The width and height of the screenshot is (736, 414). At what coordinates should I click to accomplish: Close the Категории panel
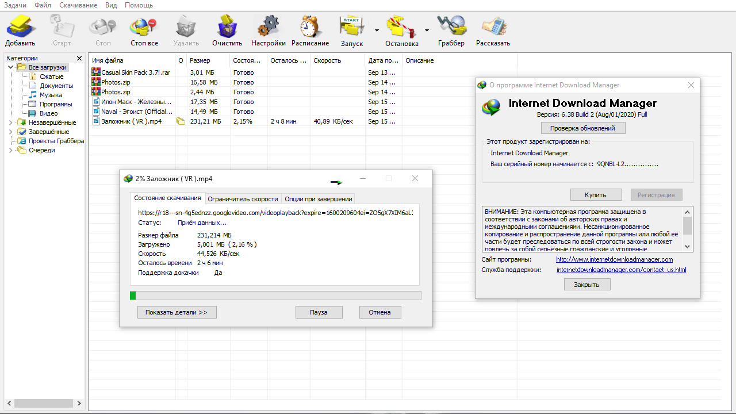click(78, 58)
